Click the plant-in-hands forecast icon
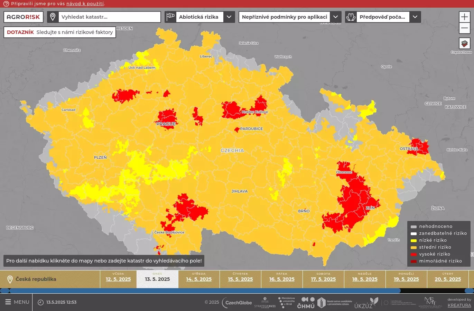Screen dimensions: 474x311 tap(351, 17)
